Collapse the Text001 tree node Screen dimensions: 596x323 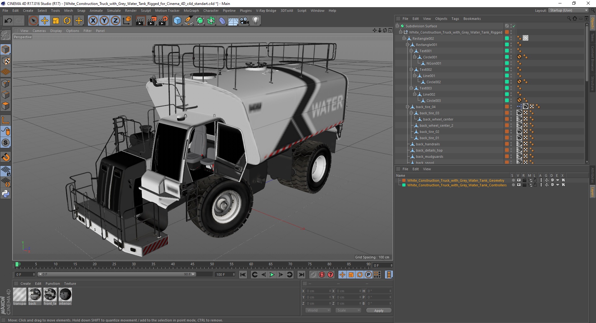coord(411,51)
